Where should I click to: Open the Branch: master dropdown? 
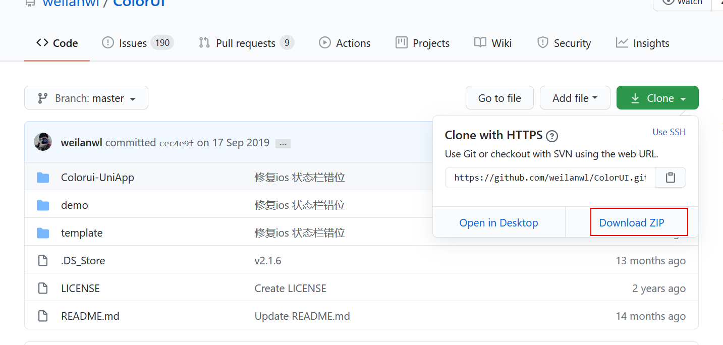click(86, 98)
